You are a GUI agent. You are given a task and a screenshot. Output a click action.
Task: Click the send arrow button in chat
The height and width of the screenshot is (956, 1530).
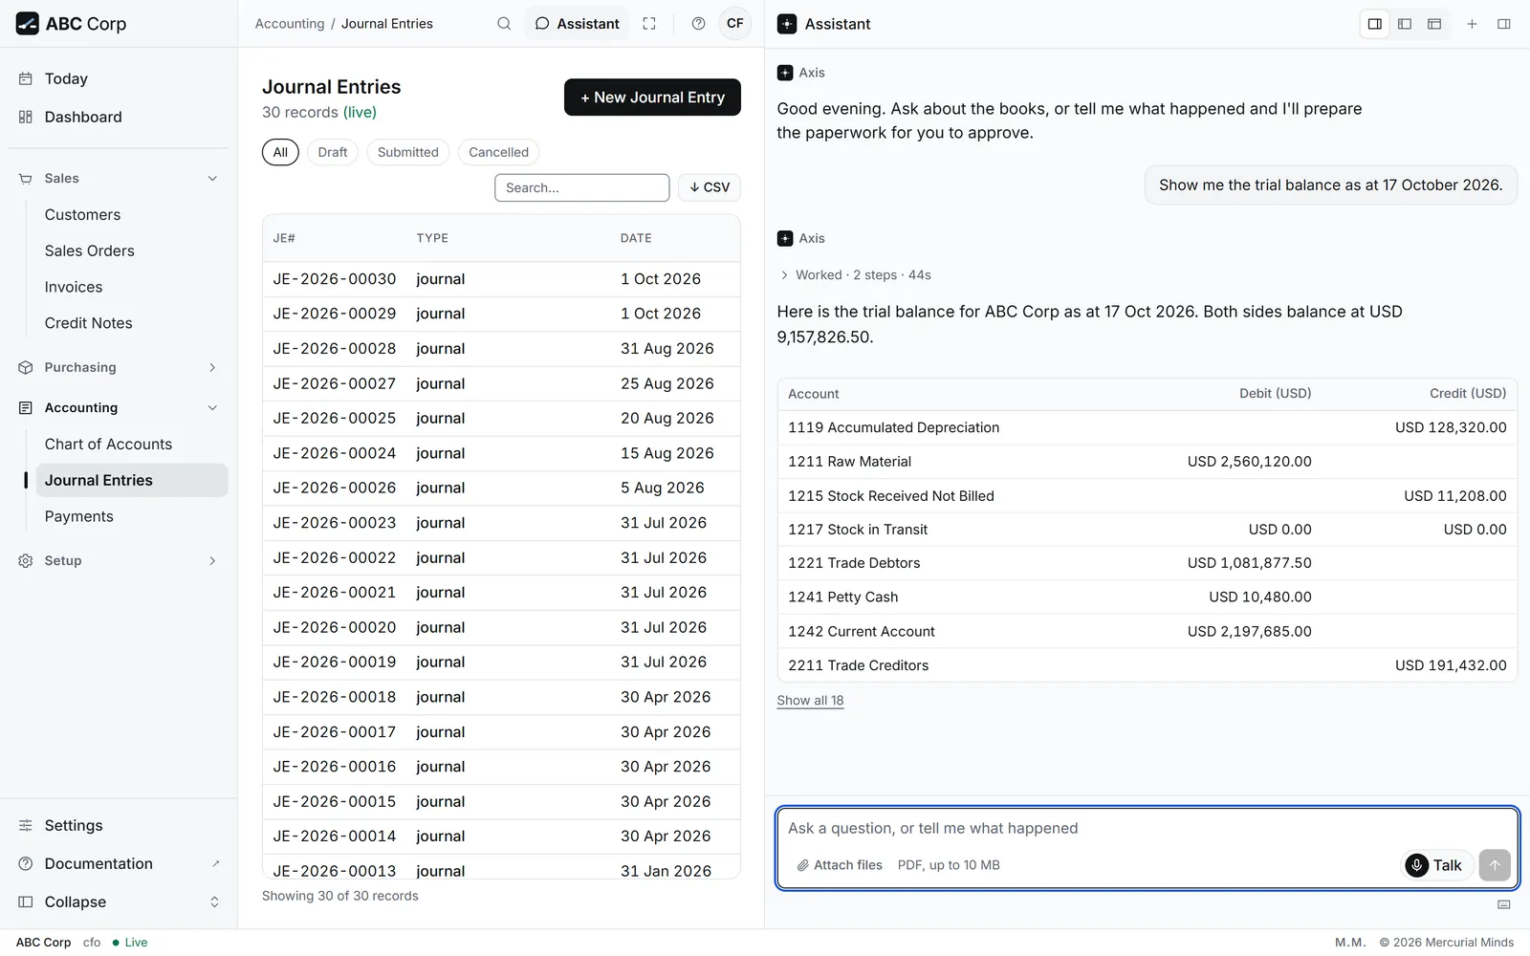coord(1495,865)
